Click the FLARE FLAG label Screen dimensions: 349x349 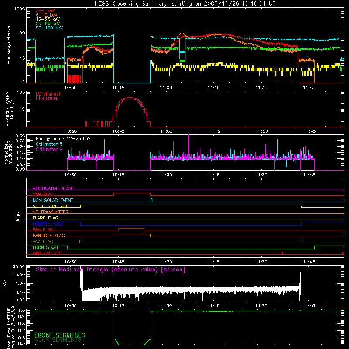pos(45,218)
